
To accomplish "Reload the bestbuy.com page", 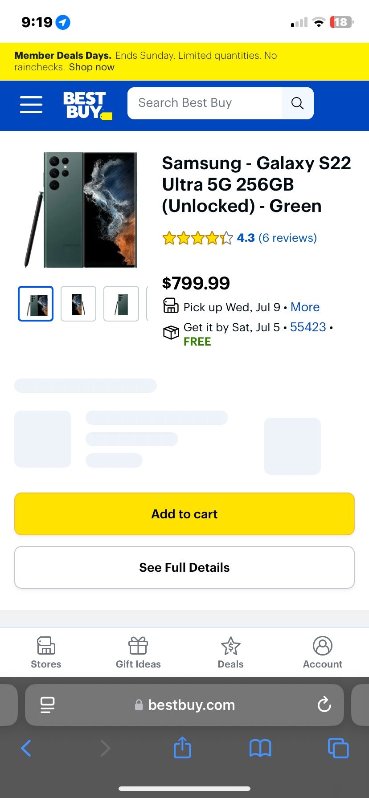I will coord(324,704).
